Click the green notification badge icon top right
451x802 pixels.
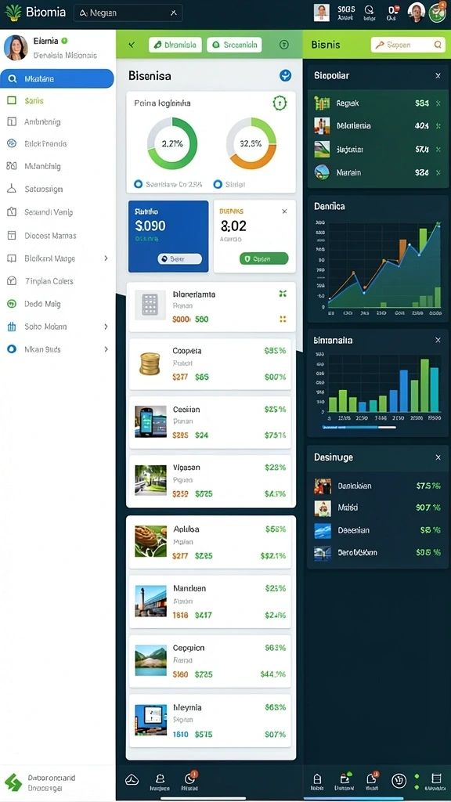[437, 13]
